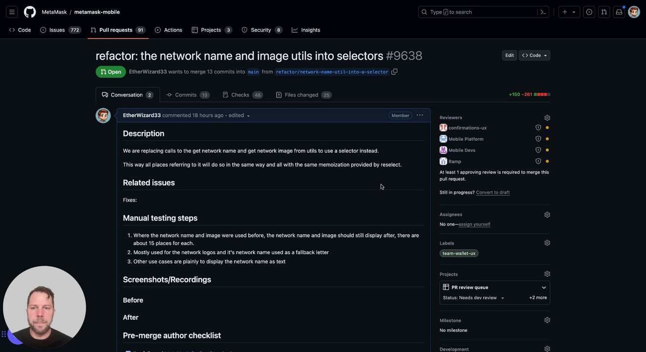Image resolution: width=646 pixels, height=352 pixels.
Task: Open the edited history dropdown
Action: pos(239,115)
